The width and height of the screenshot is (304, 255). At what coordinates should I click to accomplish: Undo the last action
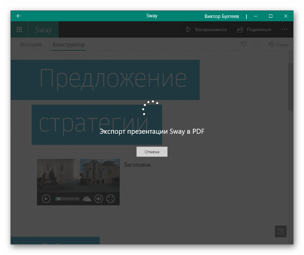click(x=244, y=45)
